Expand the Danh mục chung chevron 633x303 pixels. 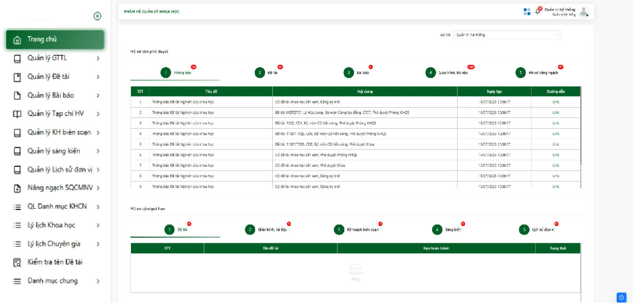pyautogui.click(x=98, y=281)
